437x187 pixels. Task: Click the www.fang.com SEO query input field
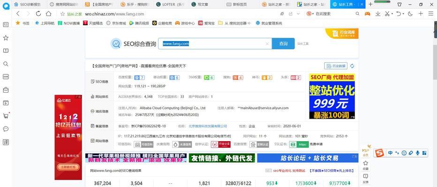(215, 43)
